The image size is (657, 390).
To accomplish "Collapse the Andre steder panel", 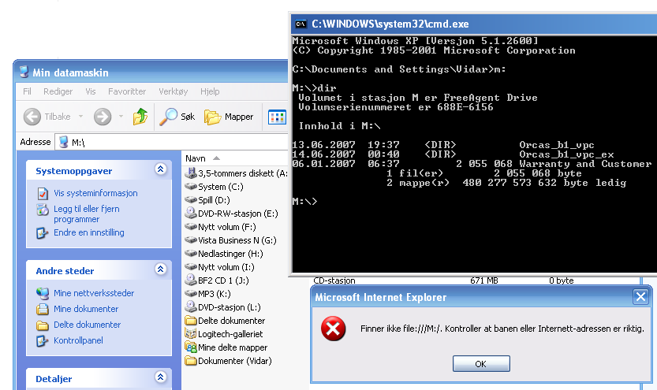I will [x=160, y=269].
